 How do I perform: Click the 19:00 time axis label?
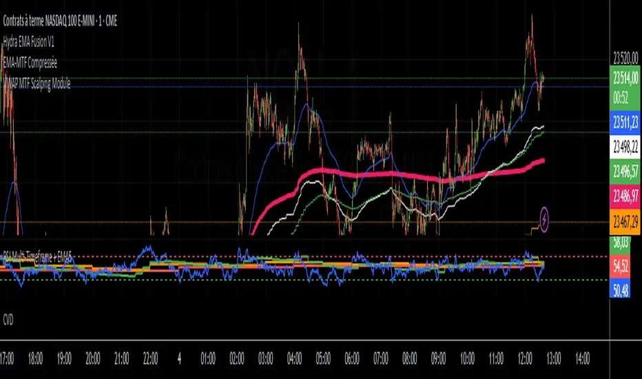pos(64,359)
